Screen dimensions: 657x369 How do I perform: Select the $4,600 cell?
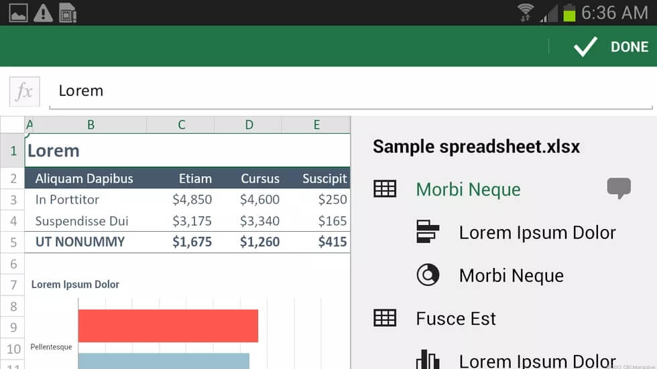click(x=248, y=200)
